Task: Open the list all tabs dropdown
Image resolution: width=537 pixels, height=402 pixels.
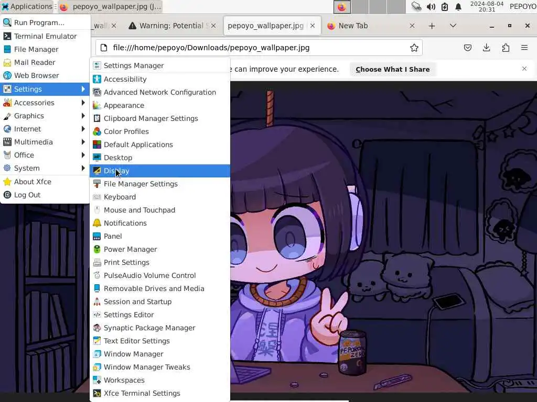Action: point(453,26)
